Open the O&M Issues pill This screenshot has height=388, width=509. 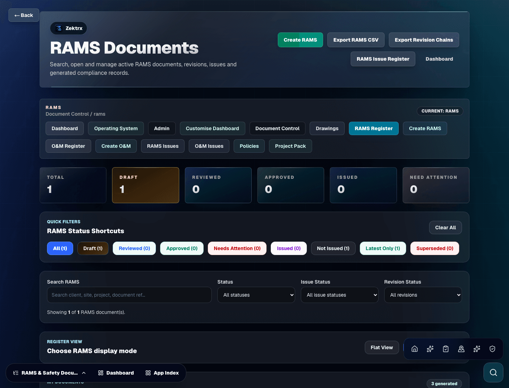pyautogui.click(x=209, y=146)
